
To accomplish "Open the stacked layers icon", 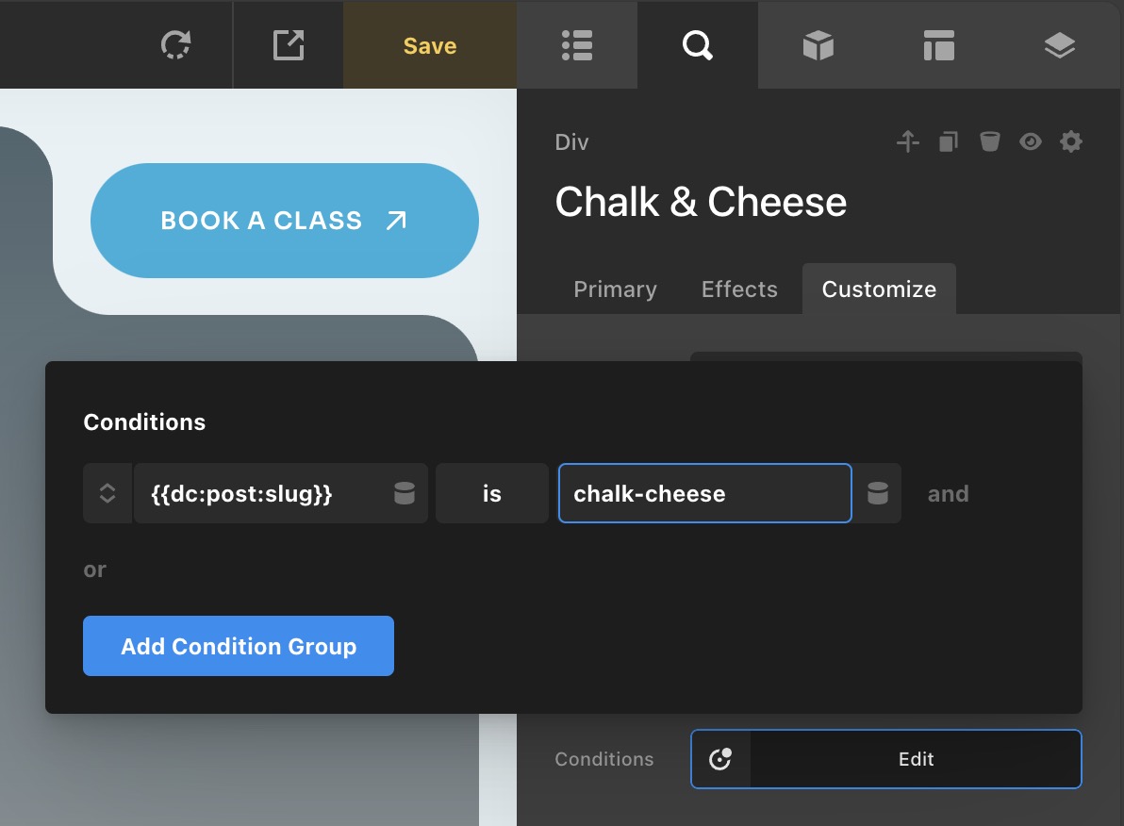I will pyautogui.click(x=1060, y=46).
